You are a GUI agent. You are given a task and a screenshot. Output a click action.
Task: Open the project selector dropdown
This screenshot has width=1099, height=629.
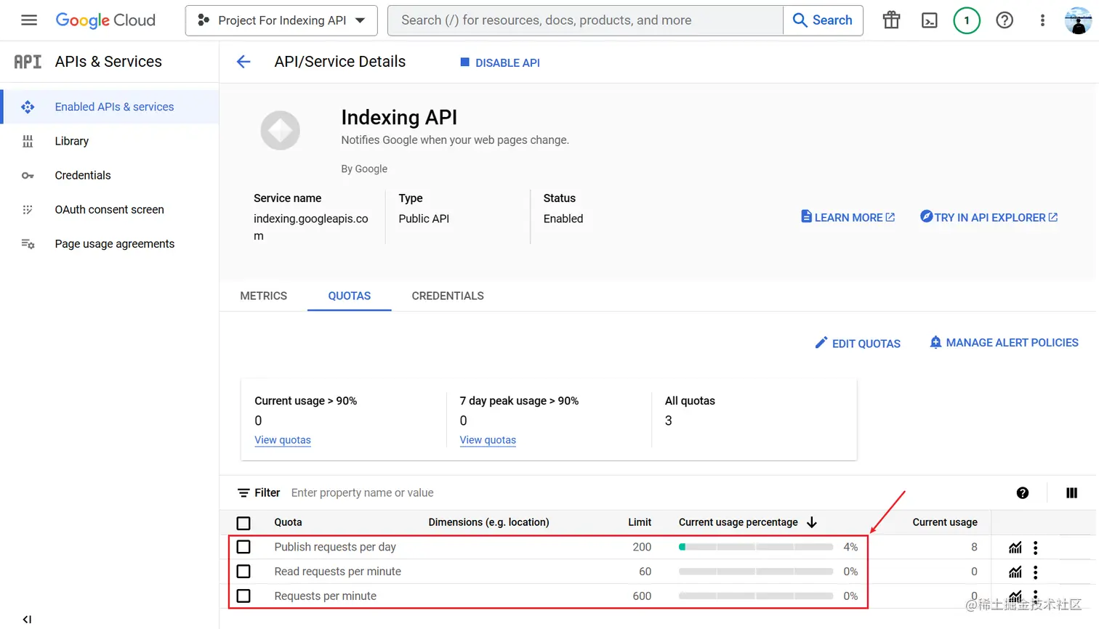pos(281,20)
